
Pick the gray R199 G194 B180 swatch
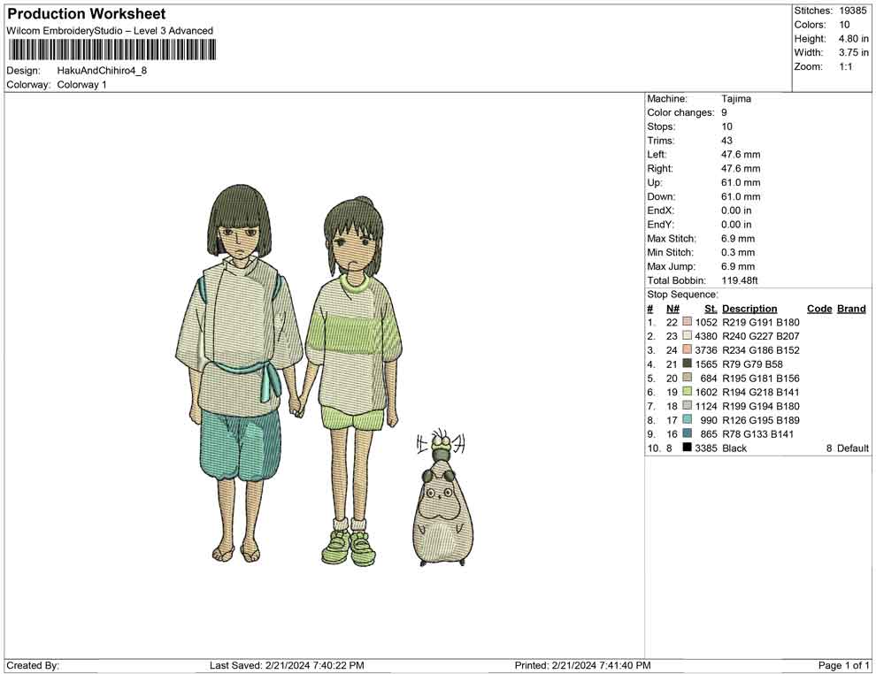point(688,405)
